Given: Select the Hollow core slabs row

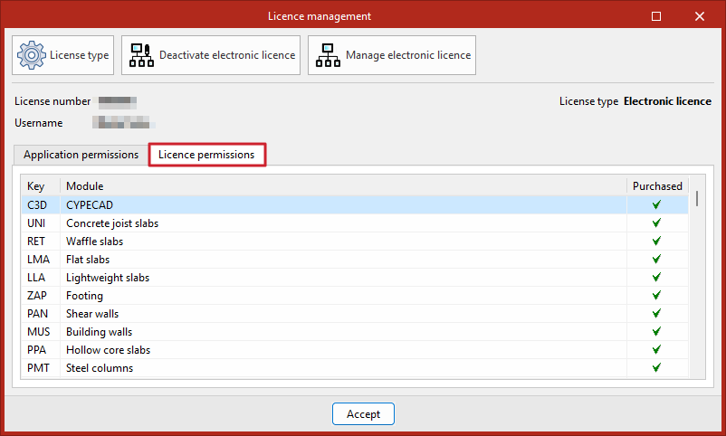Looking at the screenshot, I should pyautogui.click(x=355, y=350).
